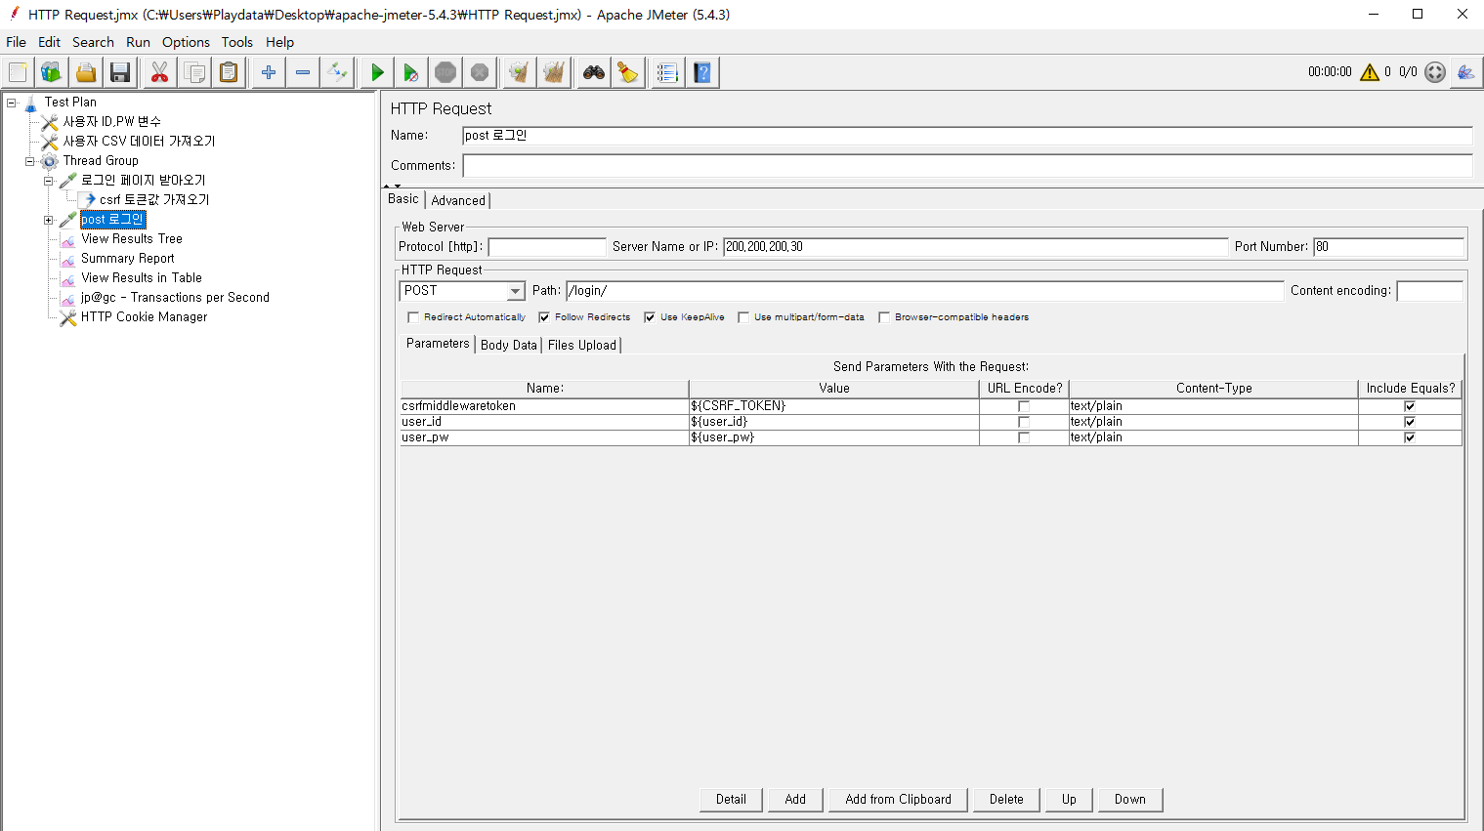
Task: Switch to the Files Upload tab
Action: point(582,345)
